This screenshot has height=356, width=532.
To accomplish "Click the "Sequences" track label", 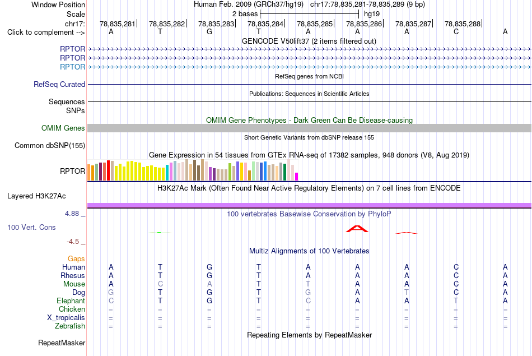I will click(x=67, y=101).
